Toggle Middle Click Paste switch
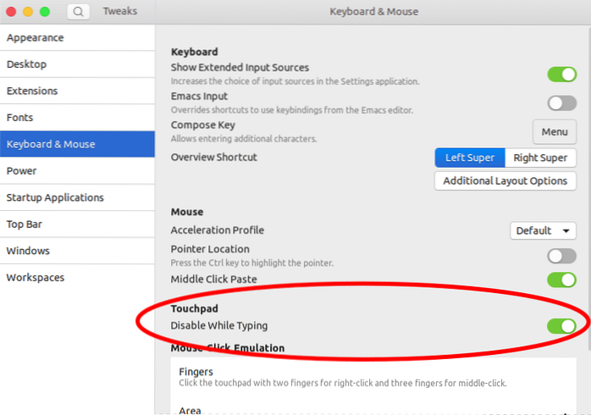 [561, 279]
